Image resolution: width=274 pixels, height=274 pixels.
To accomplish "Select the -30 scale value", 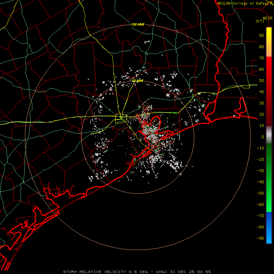I will (x=260, y=171).
